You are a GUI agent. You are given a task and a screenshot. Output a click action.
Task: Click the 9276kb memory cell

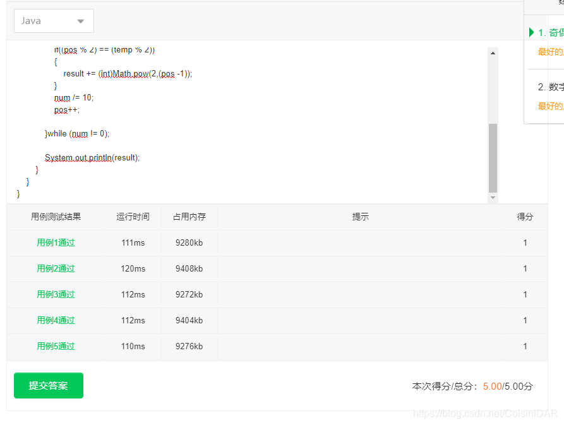pyautogui.click(x=189, y=346)
